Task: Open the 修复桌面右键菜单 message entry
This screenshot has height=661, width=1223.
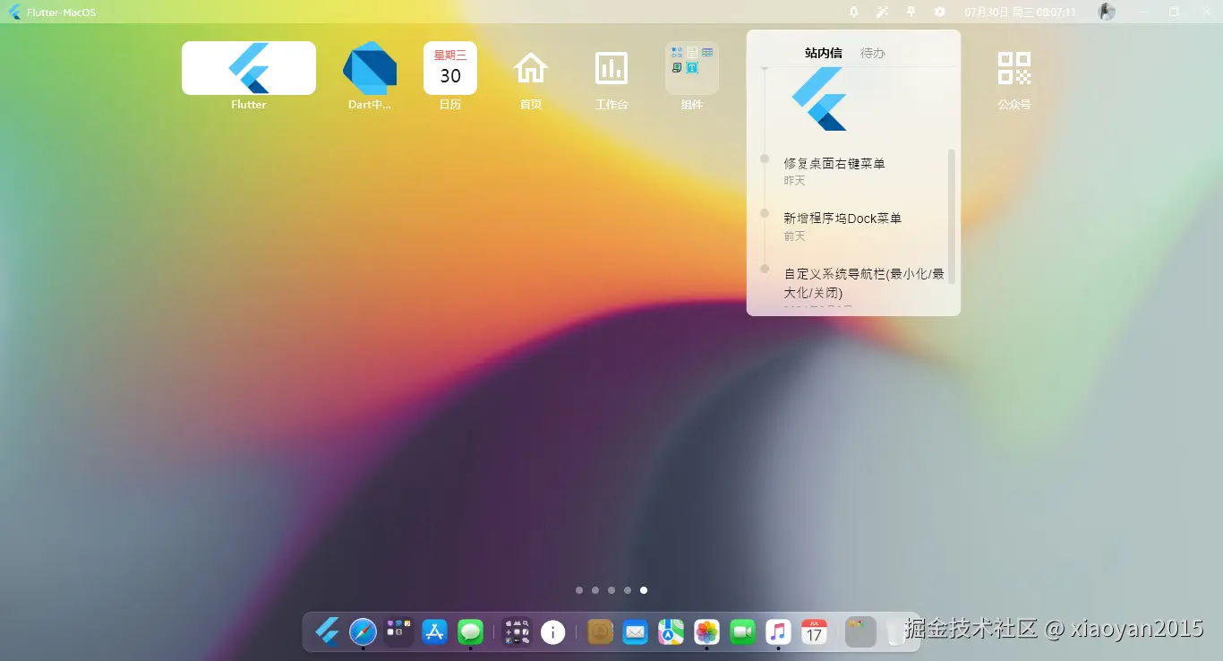Action: pos(833,163)
